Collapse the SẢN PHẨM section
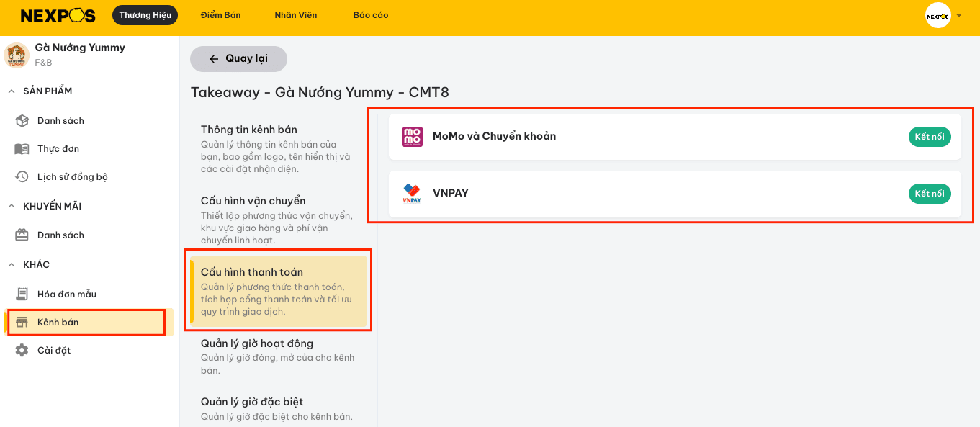 click(x=12, y=91)
